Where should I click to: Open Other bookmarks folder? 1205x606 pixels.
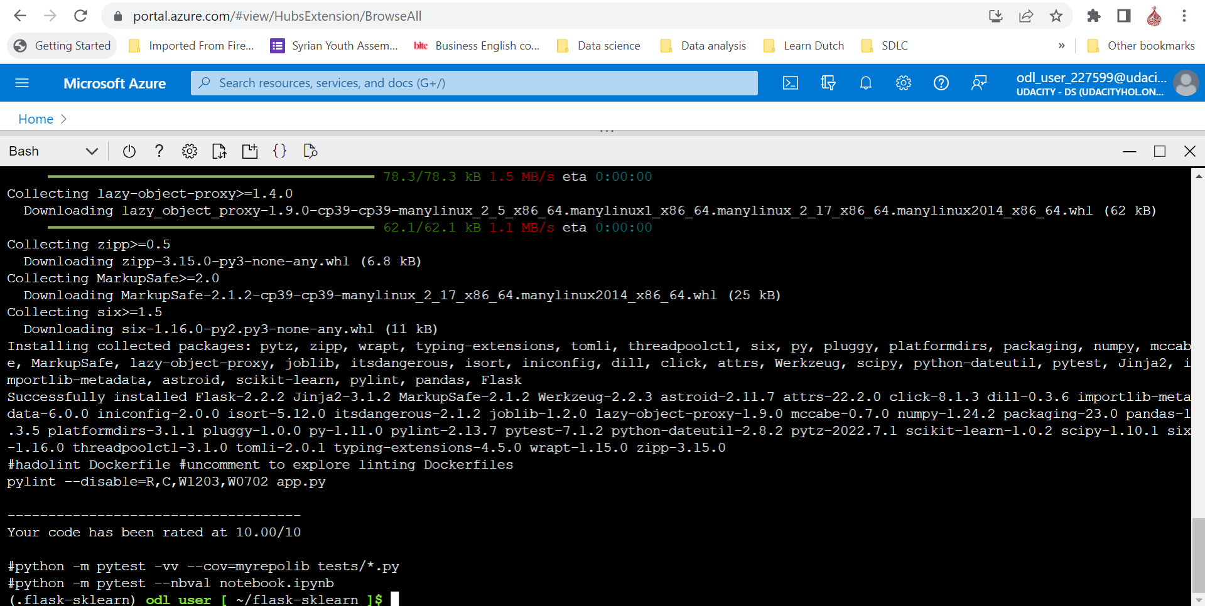click(x=1141, y=46)
